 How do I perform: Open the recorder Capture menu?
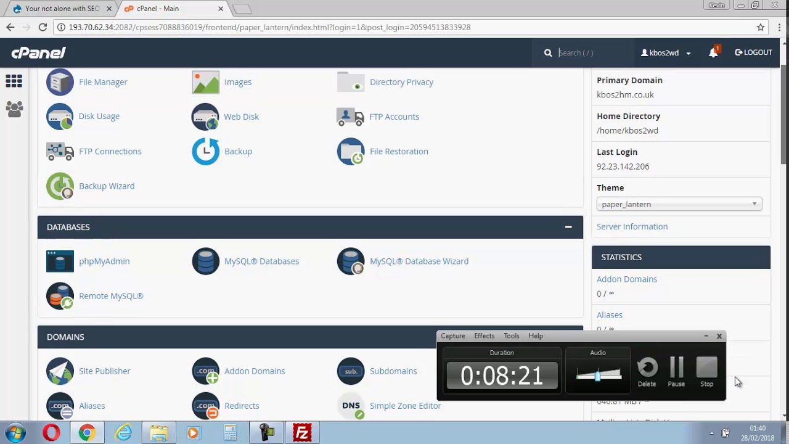pos(452,336)
